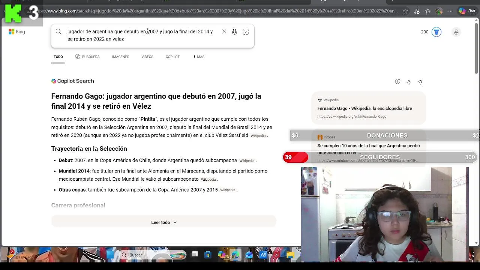Open Infobae article about the final
Screen dimensions: 480x270
pos(369,149)
